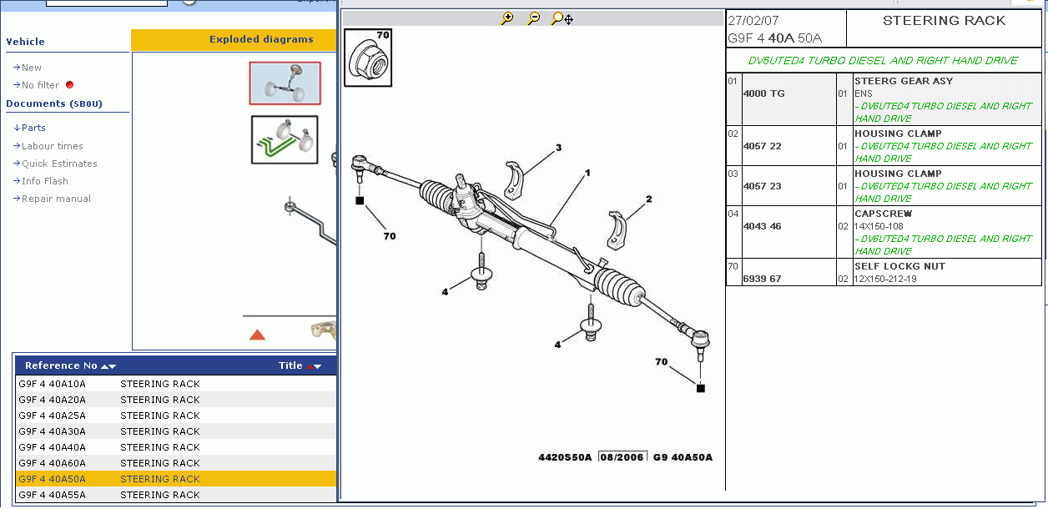Select row G9F 4 40A55A in list

(52, 495)
